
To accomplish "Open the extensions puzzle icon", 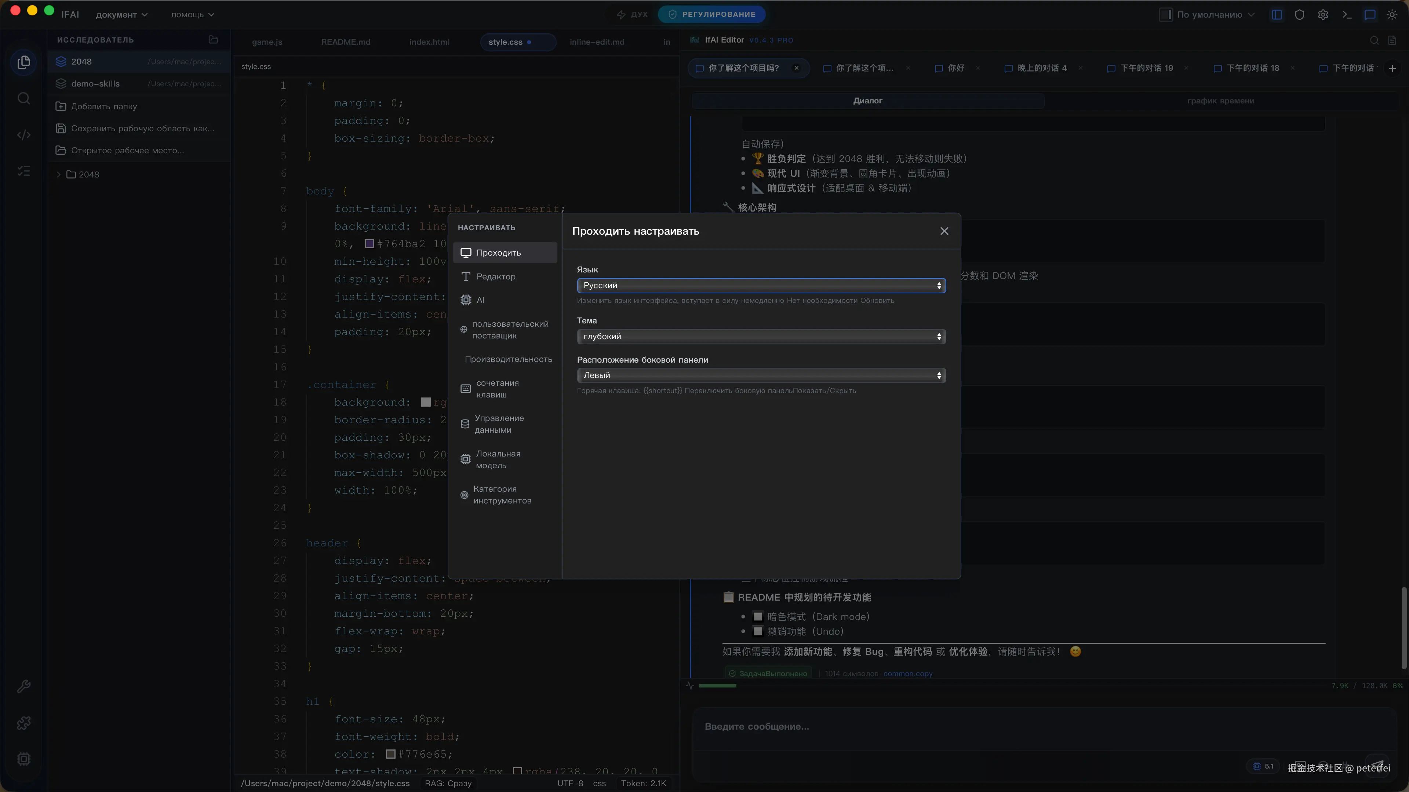I will [x=23, y=723].
